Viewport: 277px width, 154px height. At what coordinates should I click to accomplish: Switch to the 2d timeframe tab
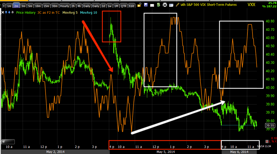tap(103, 6)
